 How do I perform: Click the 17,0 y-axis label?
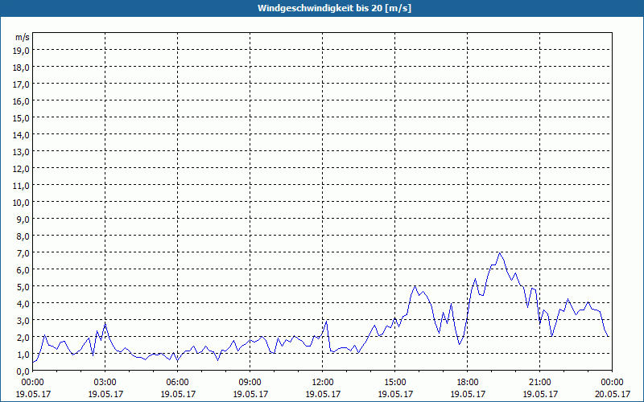tap(22, 84)
